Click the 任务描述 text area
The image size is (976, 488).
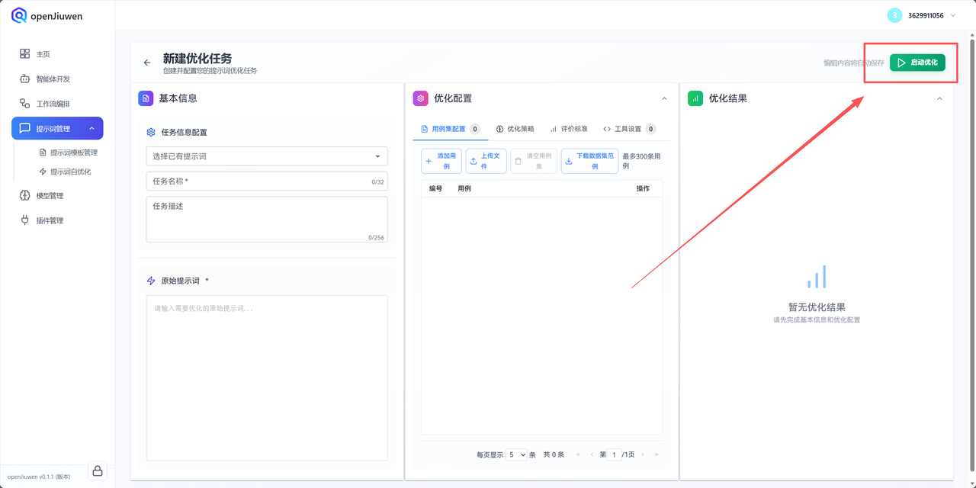click(267, 220)
